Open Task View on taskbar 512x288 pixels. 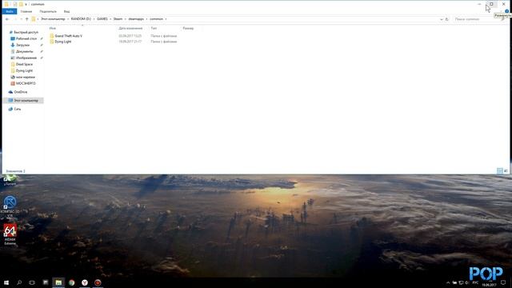(x=32, y=282)
